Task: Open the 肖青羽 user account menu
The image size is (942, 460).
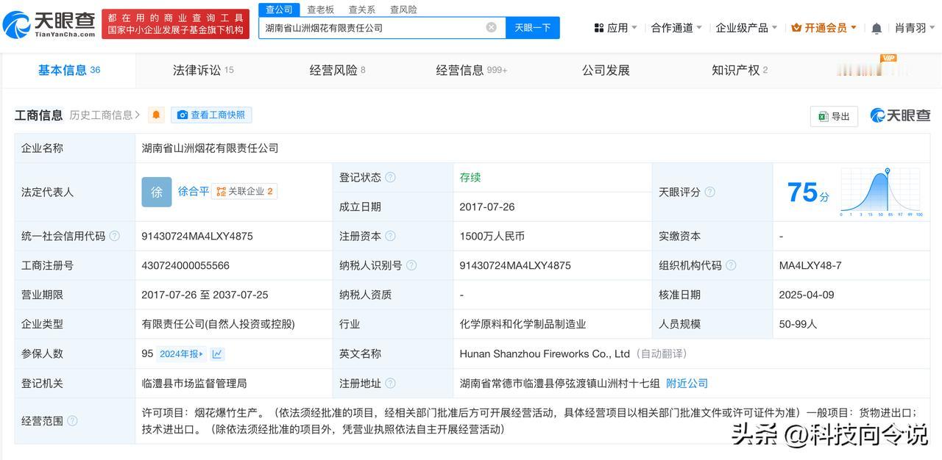Action: coord(915,28)
